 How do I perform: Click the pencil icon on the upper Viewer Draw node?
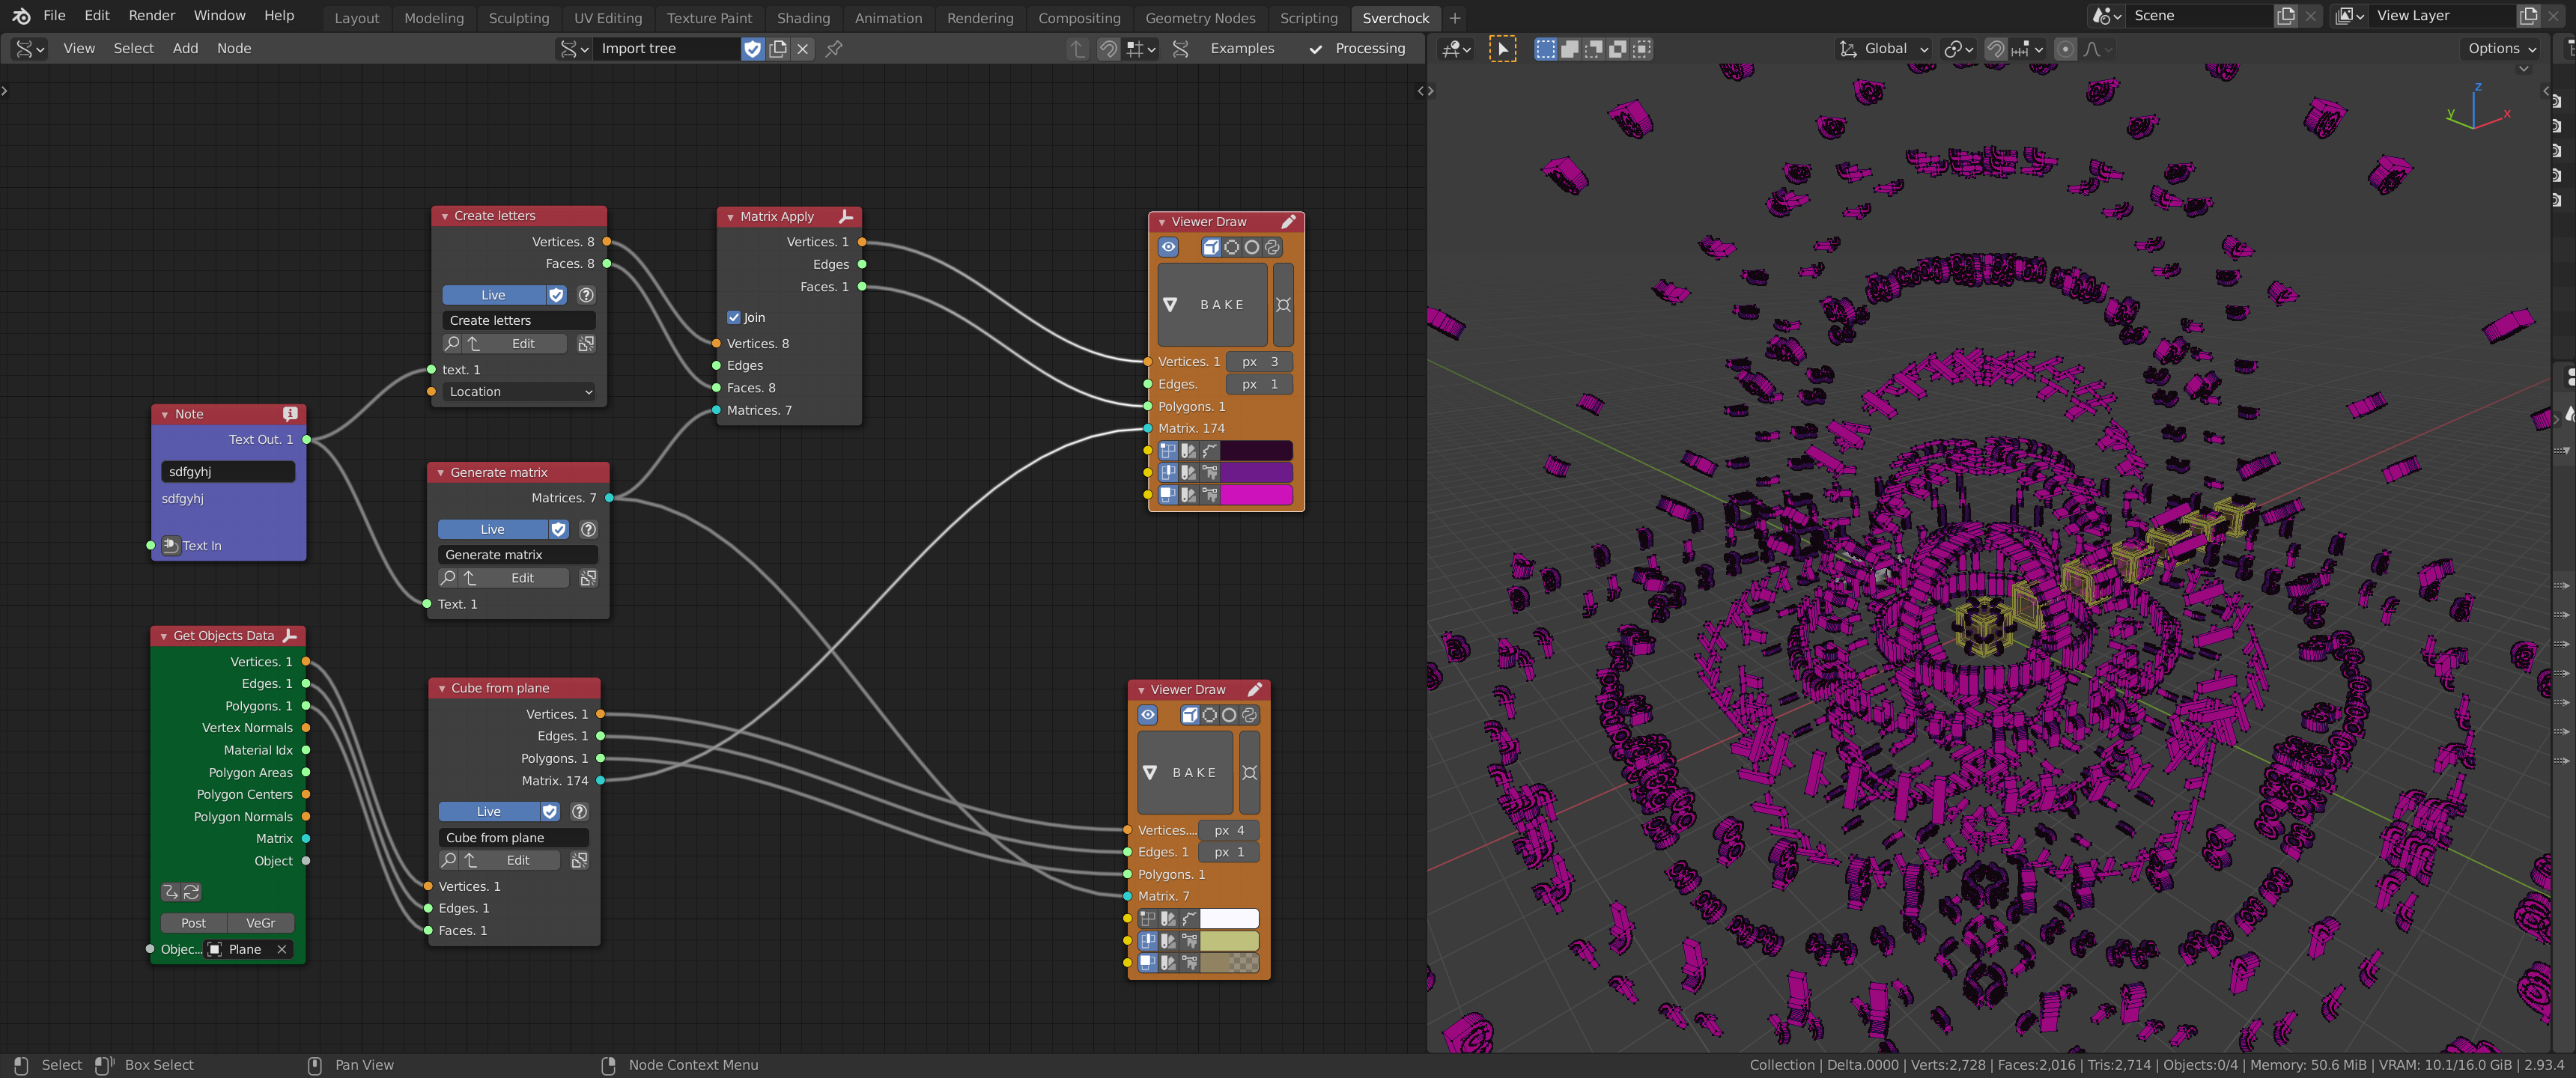1289,222
